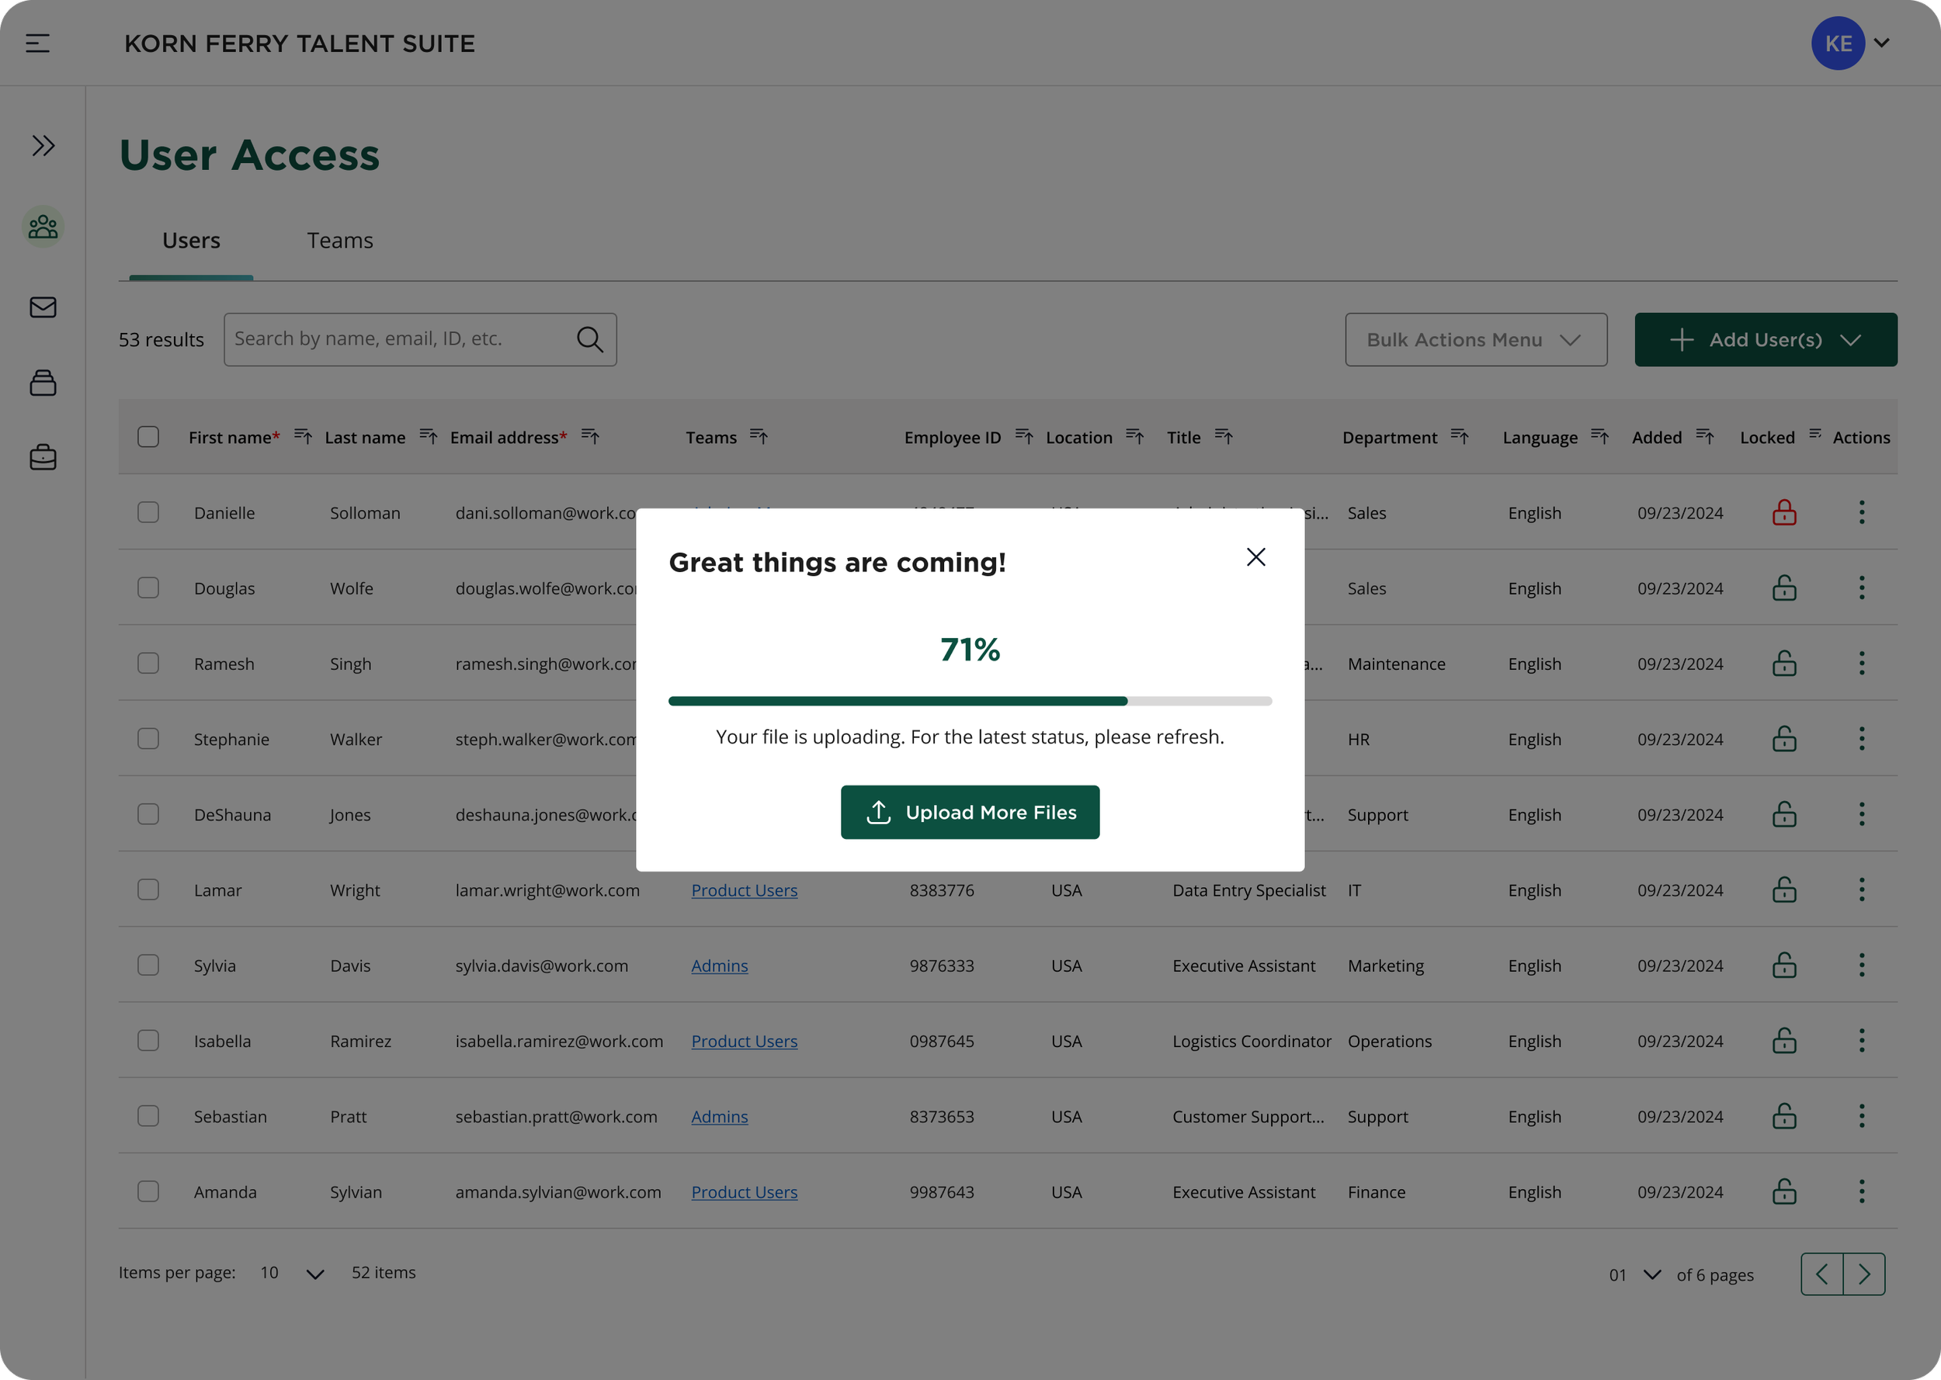Click the Upload More Files button
Image resolution: width=1941 pixels, height=1380 pixels.
[x=970, y=813]
